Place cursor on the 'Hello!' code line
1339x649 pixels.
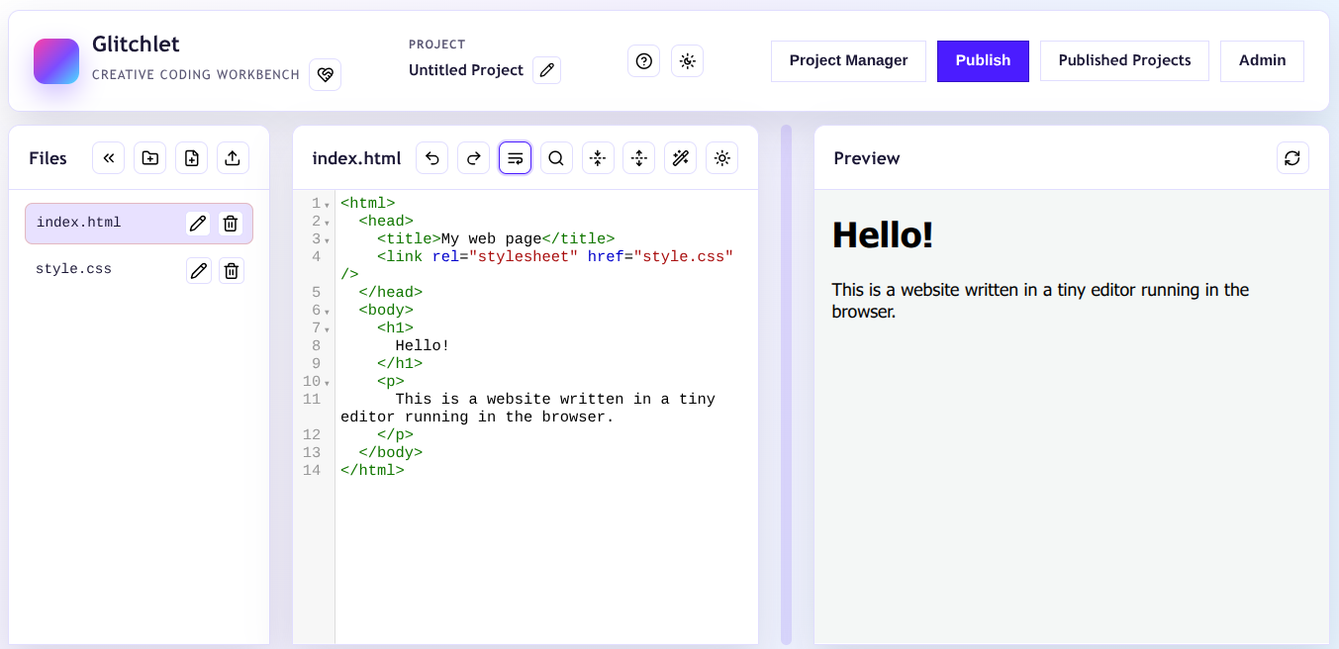(423, 346)
